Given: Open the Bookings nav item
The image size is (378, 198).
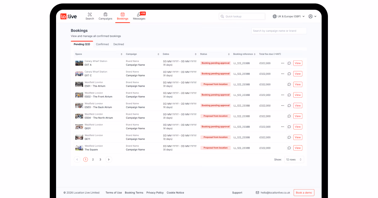Looking at the screenshot, I should pos(123,16).
